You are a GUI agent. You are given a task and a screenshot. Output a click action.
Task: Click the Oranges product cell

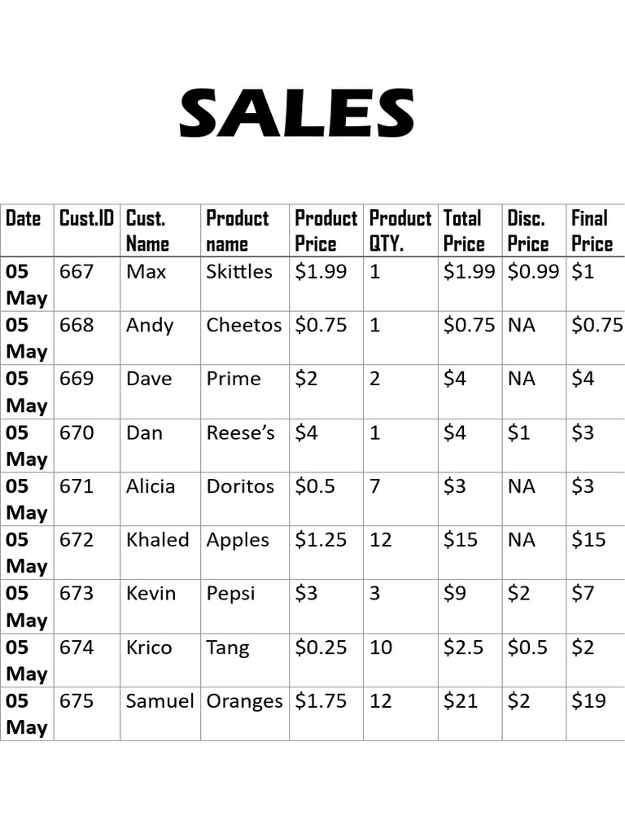pyautogui.click(x=244, y=701)
